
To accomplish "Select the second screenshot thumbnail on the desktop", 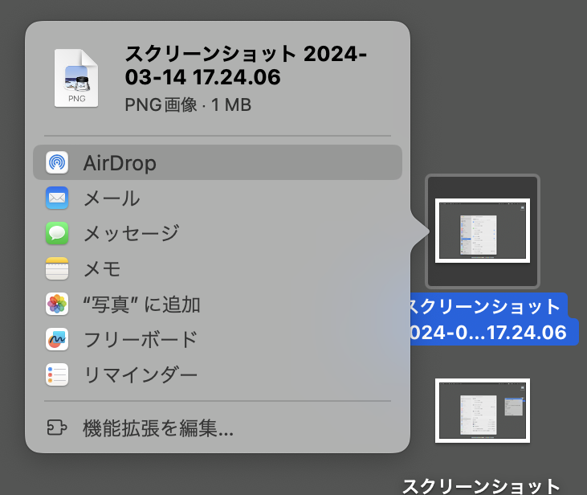I will point(482,411).
